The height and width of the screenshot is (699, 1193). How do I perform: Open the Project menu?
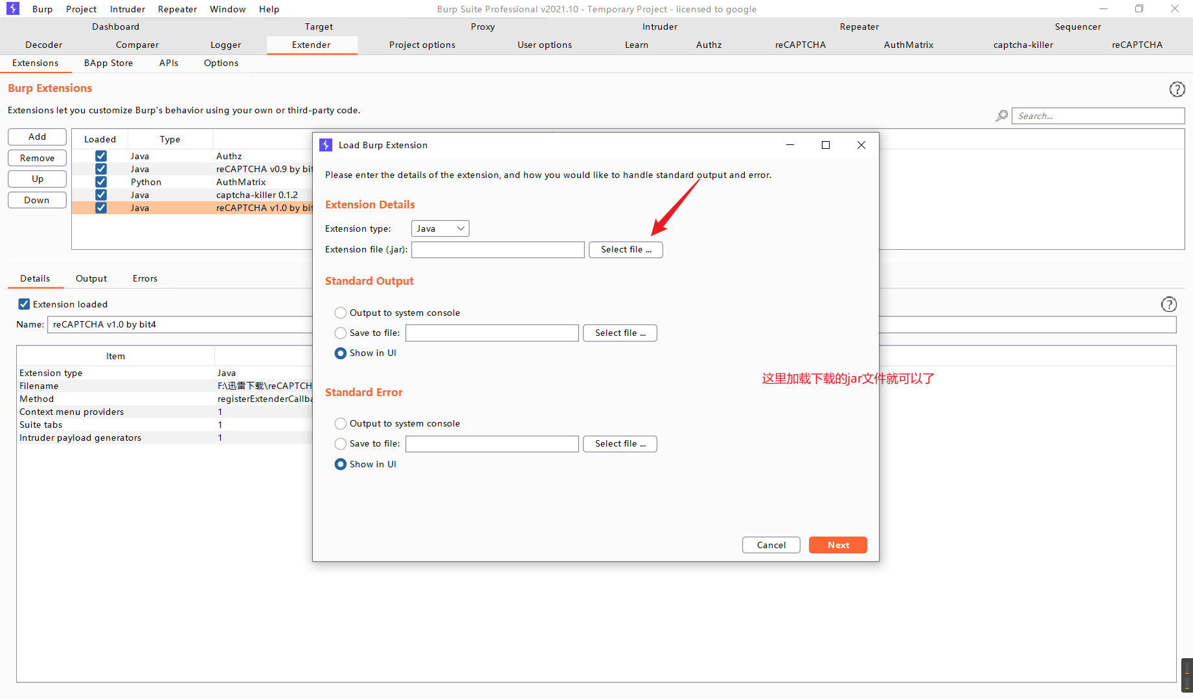pos(82,9)
